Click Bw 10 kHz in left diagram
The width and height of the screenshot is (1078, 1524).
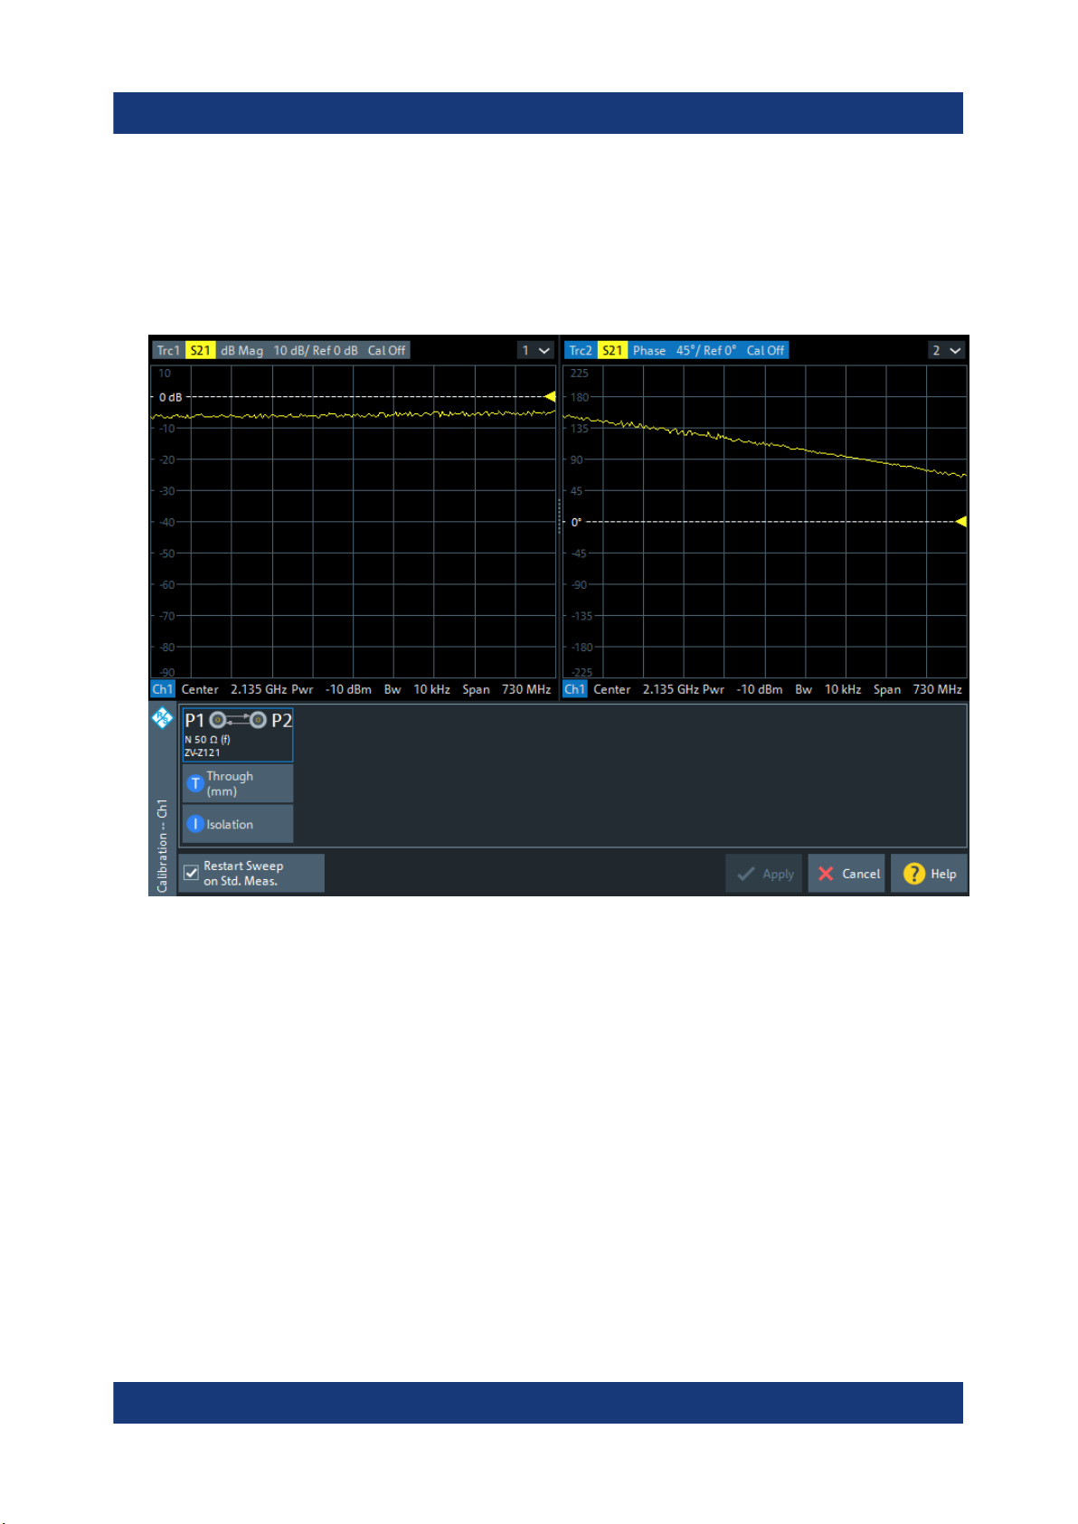pos(417,689)
